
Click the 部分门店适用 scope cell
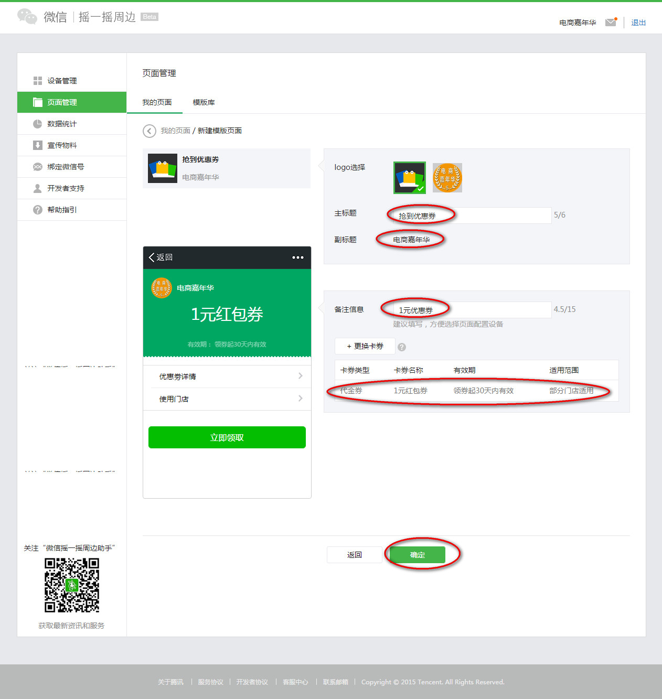(571, 391)
